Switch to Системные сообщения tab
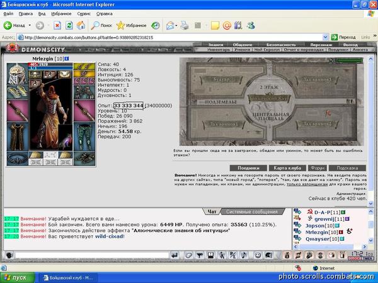378x283 pixels. 251,212
